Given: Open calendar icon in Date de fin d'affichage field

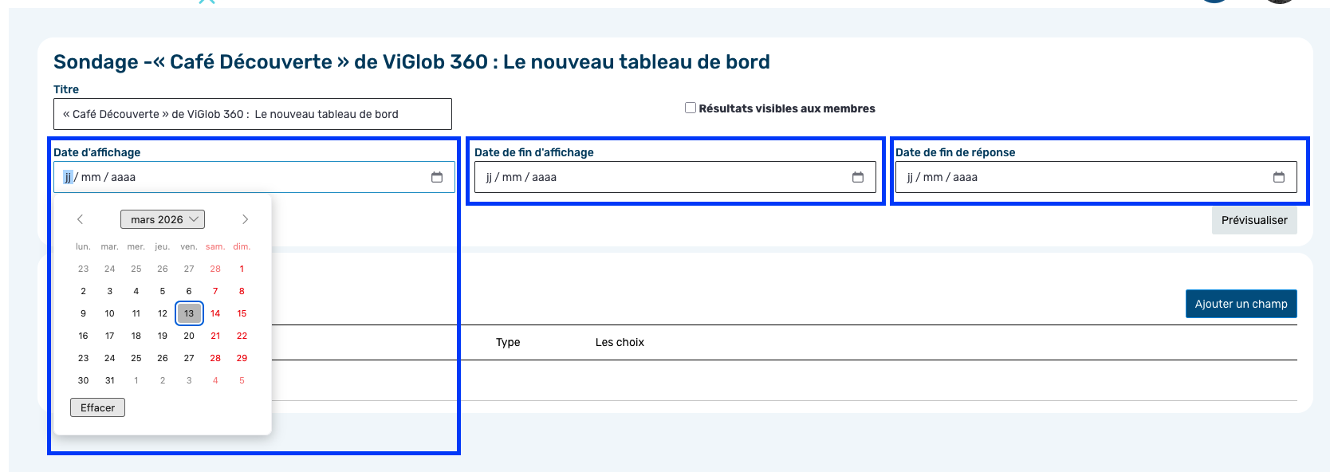Looking at the screenshot, I should tap(858, 177).
